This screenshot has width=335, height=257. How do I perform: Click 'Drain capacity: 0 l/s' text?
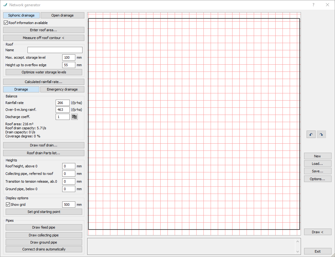20,132
